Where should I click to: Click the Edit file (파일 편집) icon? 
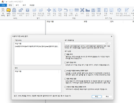pos(60,10)
